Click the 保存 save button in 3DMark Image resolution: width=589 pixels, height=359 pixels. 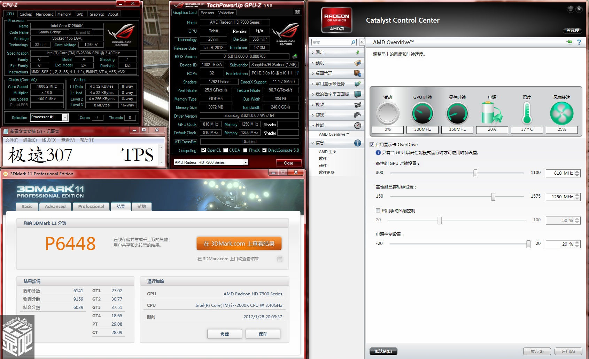[x=263, y=334]
